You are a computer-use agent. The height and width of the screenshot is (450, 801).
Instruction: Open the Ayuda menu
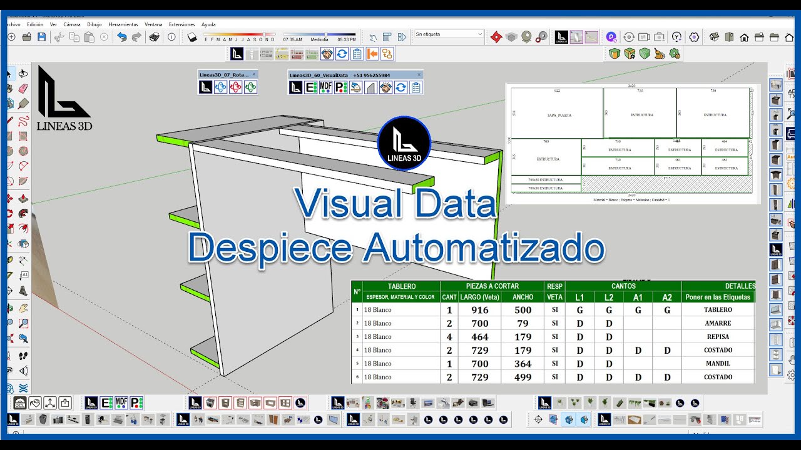[x=208, y=24]
